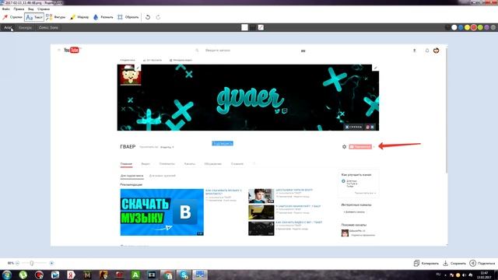The image size is (498, 280).
Task: Click the YouTube notifications bell icon
Action: pyautogui.click(x=427, y=51)
